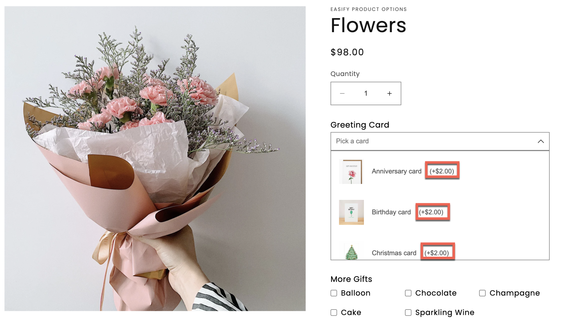Enable the Cake gift option
The width and height of the screenshot is (572, 326).
click(x=333, y=312)
